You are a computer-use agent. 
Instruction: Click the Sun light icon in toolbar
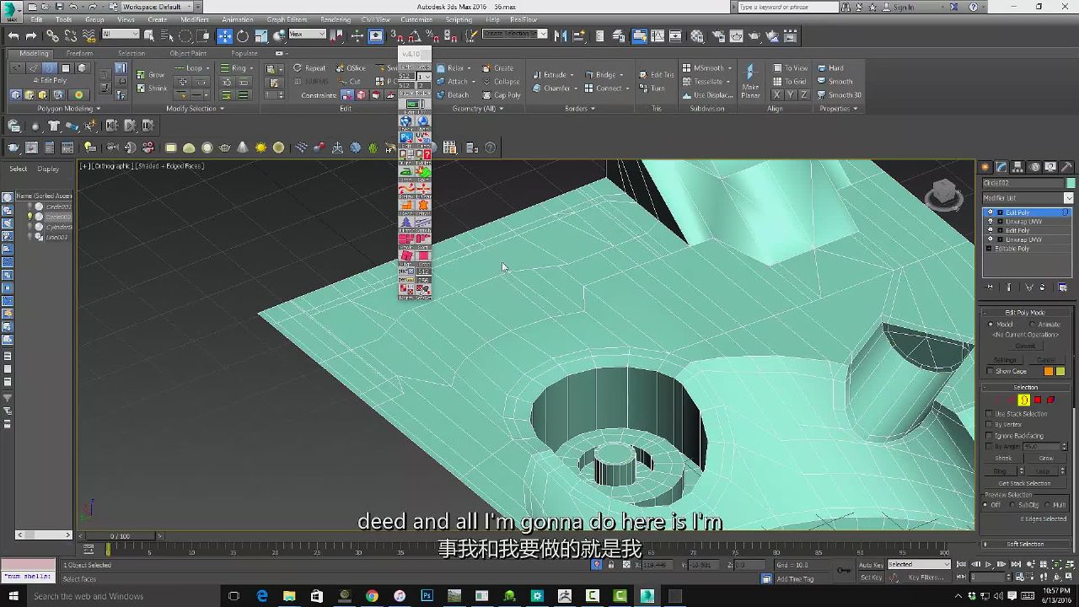tap(261, 148)
